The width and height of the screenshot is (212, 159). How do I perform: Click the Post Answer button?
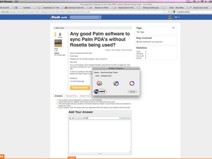80,88
